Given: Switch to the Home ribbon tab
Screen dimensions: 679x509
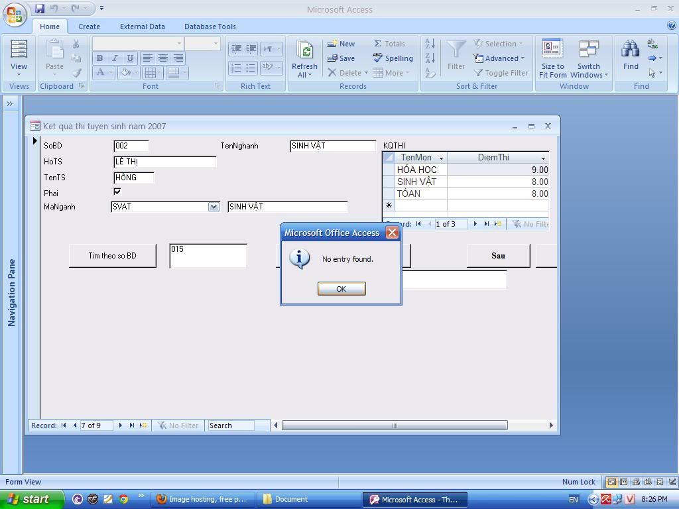Looking at the screenshot, I should 50,27.
